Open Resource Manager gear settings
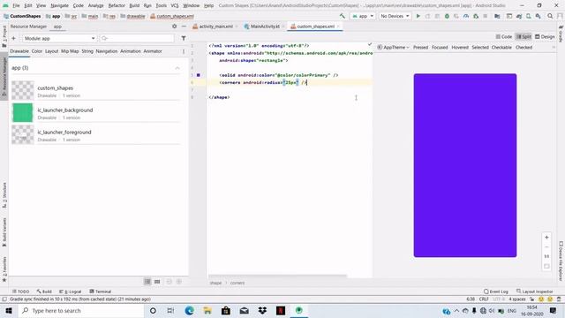The image size is (565, 318). point(175,26)
